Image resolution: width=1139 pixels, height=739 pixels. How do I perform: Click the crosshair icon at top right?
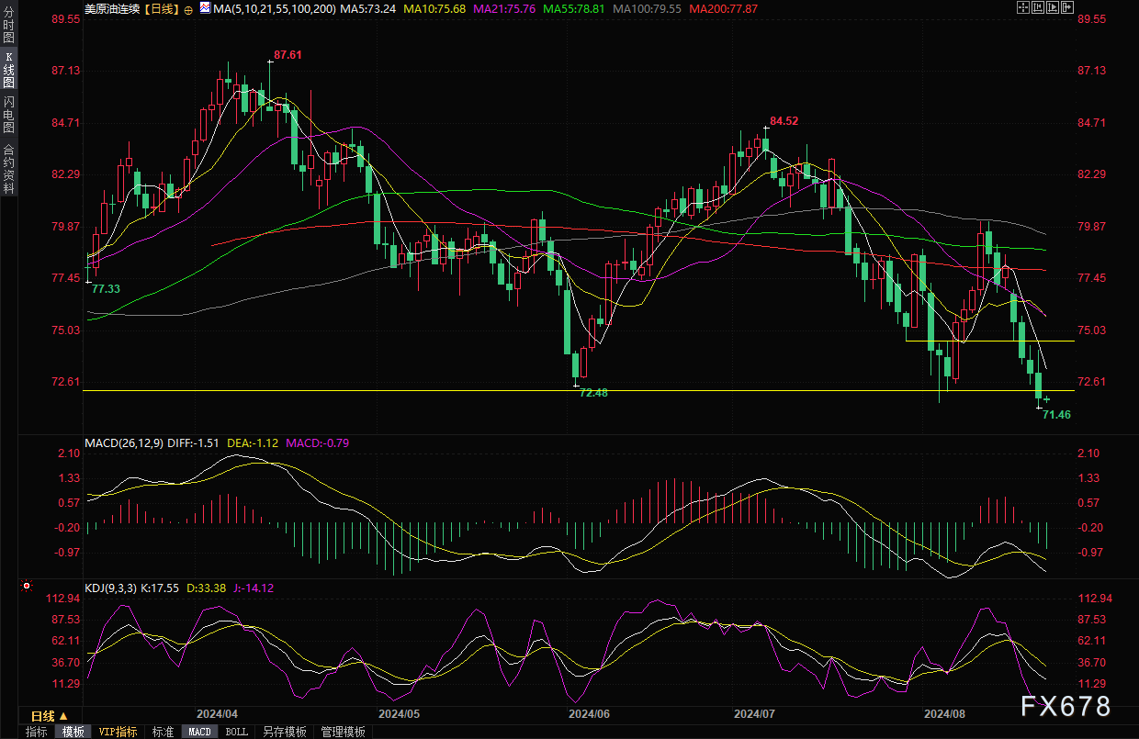(x=1023, y=7)
